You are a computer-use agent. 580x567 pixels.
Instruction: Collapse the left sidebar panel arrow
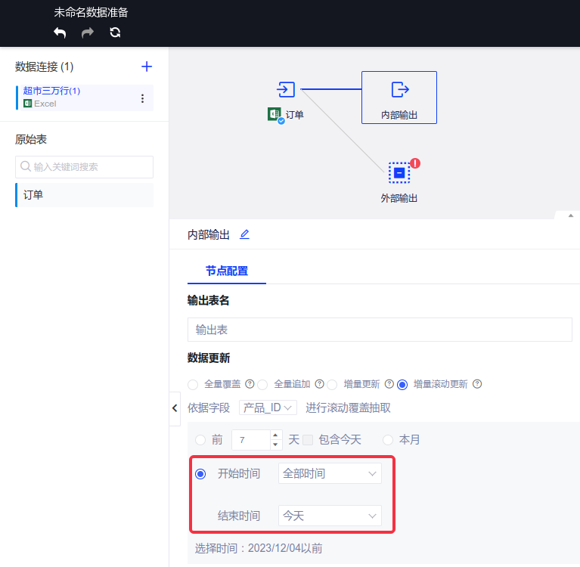(x=175, y=409)
